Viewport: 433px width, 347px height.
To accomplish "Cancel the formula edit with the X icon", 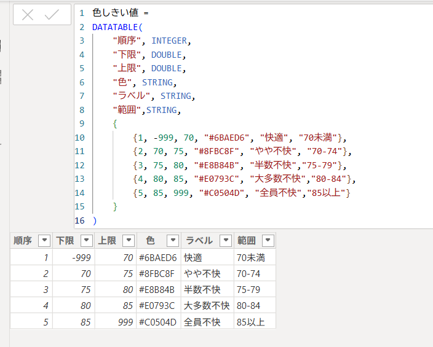I will point(28,15).
